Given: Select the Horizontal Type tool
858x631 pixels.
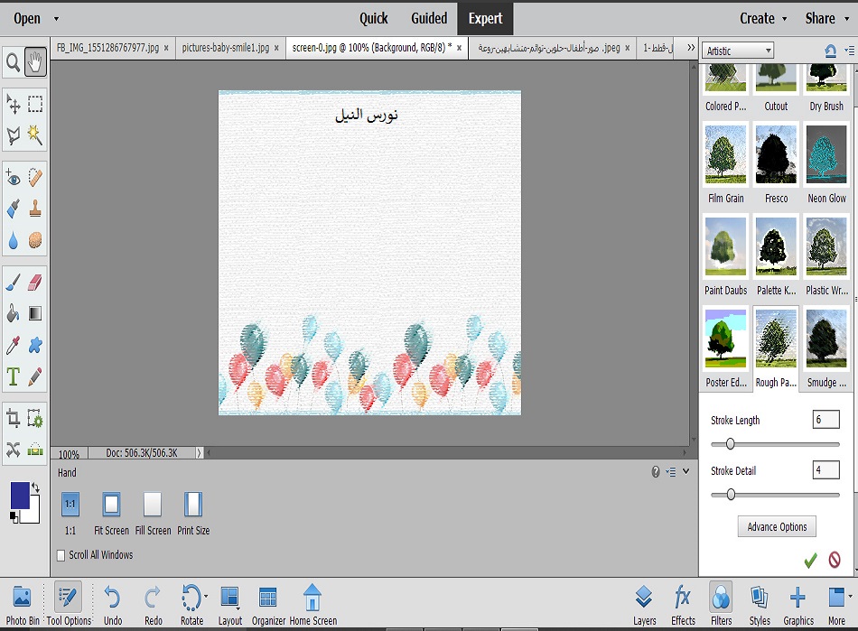Looking at the screenshot, I should (x=14, y=376).
